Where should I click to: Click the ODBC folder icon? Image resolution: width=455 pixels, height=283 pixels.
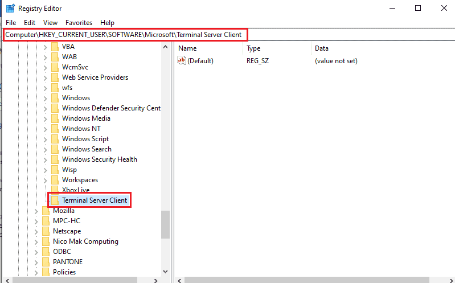point(46,251)
